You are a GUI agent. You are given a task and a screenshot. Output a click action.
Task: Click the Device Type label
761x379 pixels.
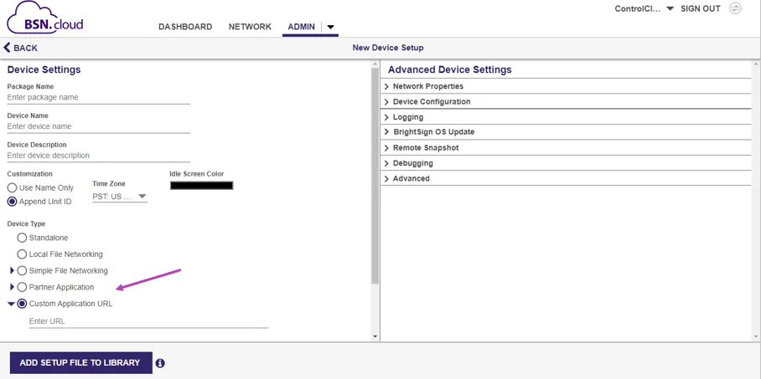(26, 224)
